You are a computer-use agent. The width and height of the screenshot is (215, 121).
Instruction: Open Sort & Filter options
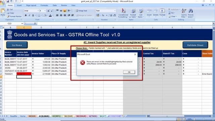click(184, 13)
